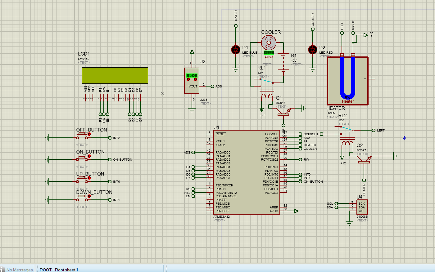Switch to the ROOT Root sheet 1 tab
The image size is (435, 272).
point(58,270)
